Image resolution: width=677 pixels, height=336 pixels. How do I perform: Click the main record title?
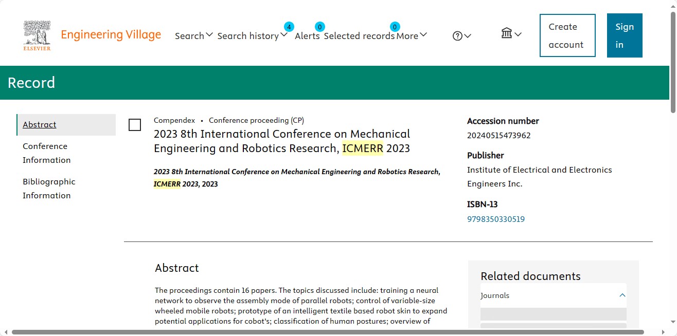[282, 141]
